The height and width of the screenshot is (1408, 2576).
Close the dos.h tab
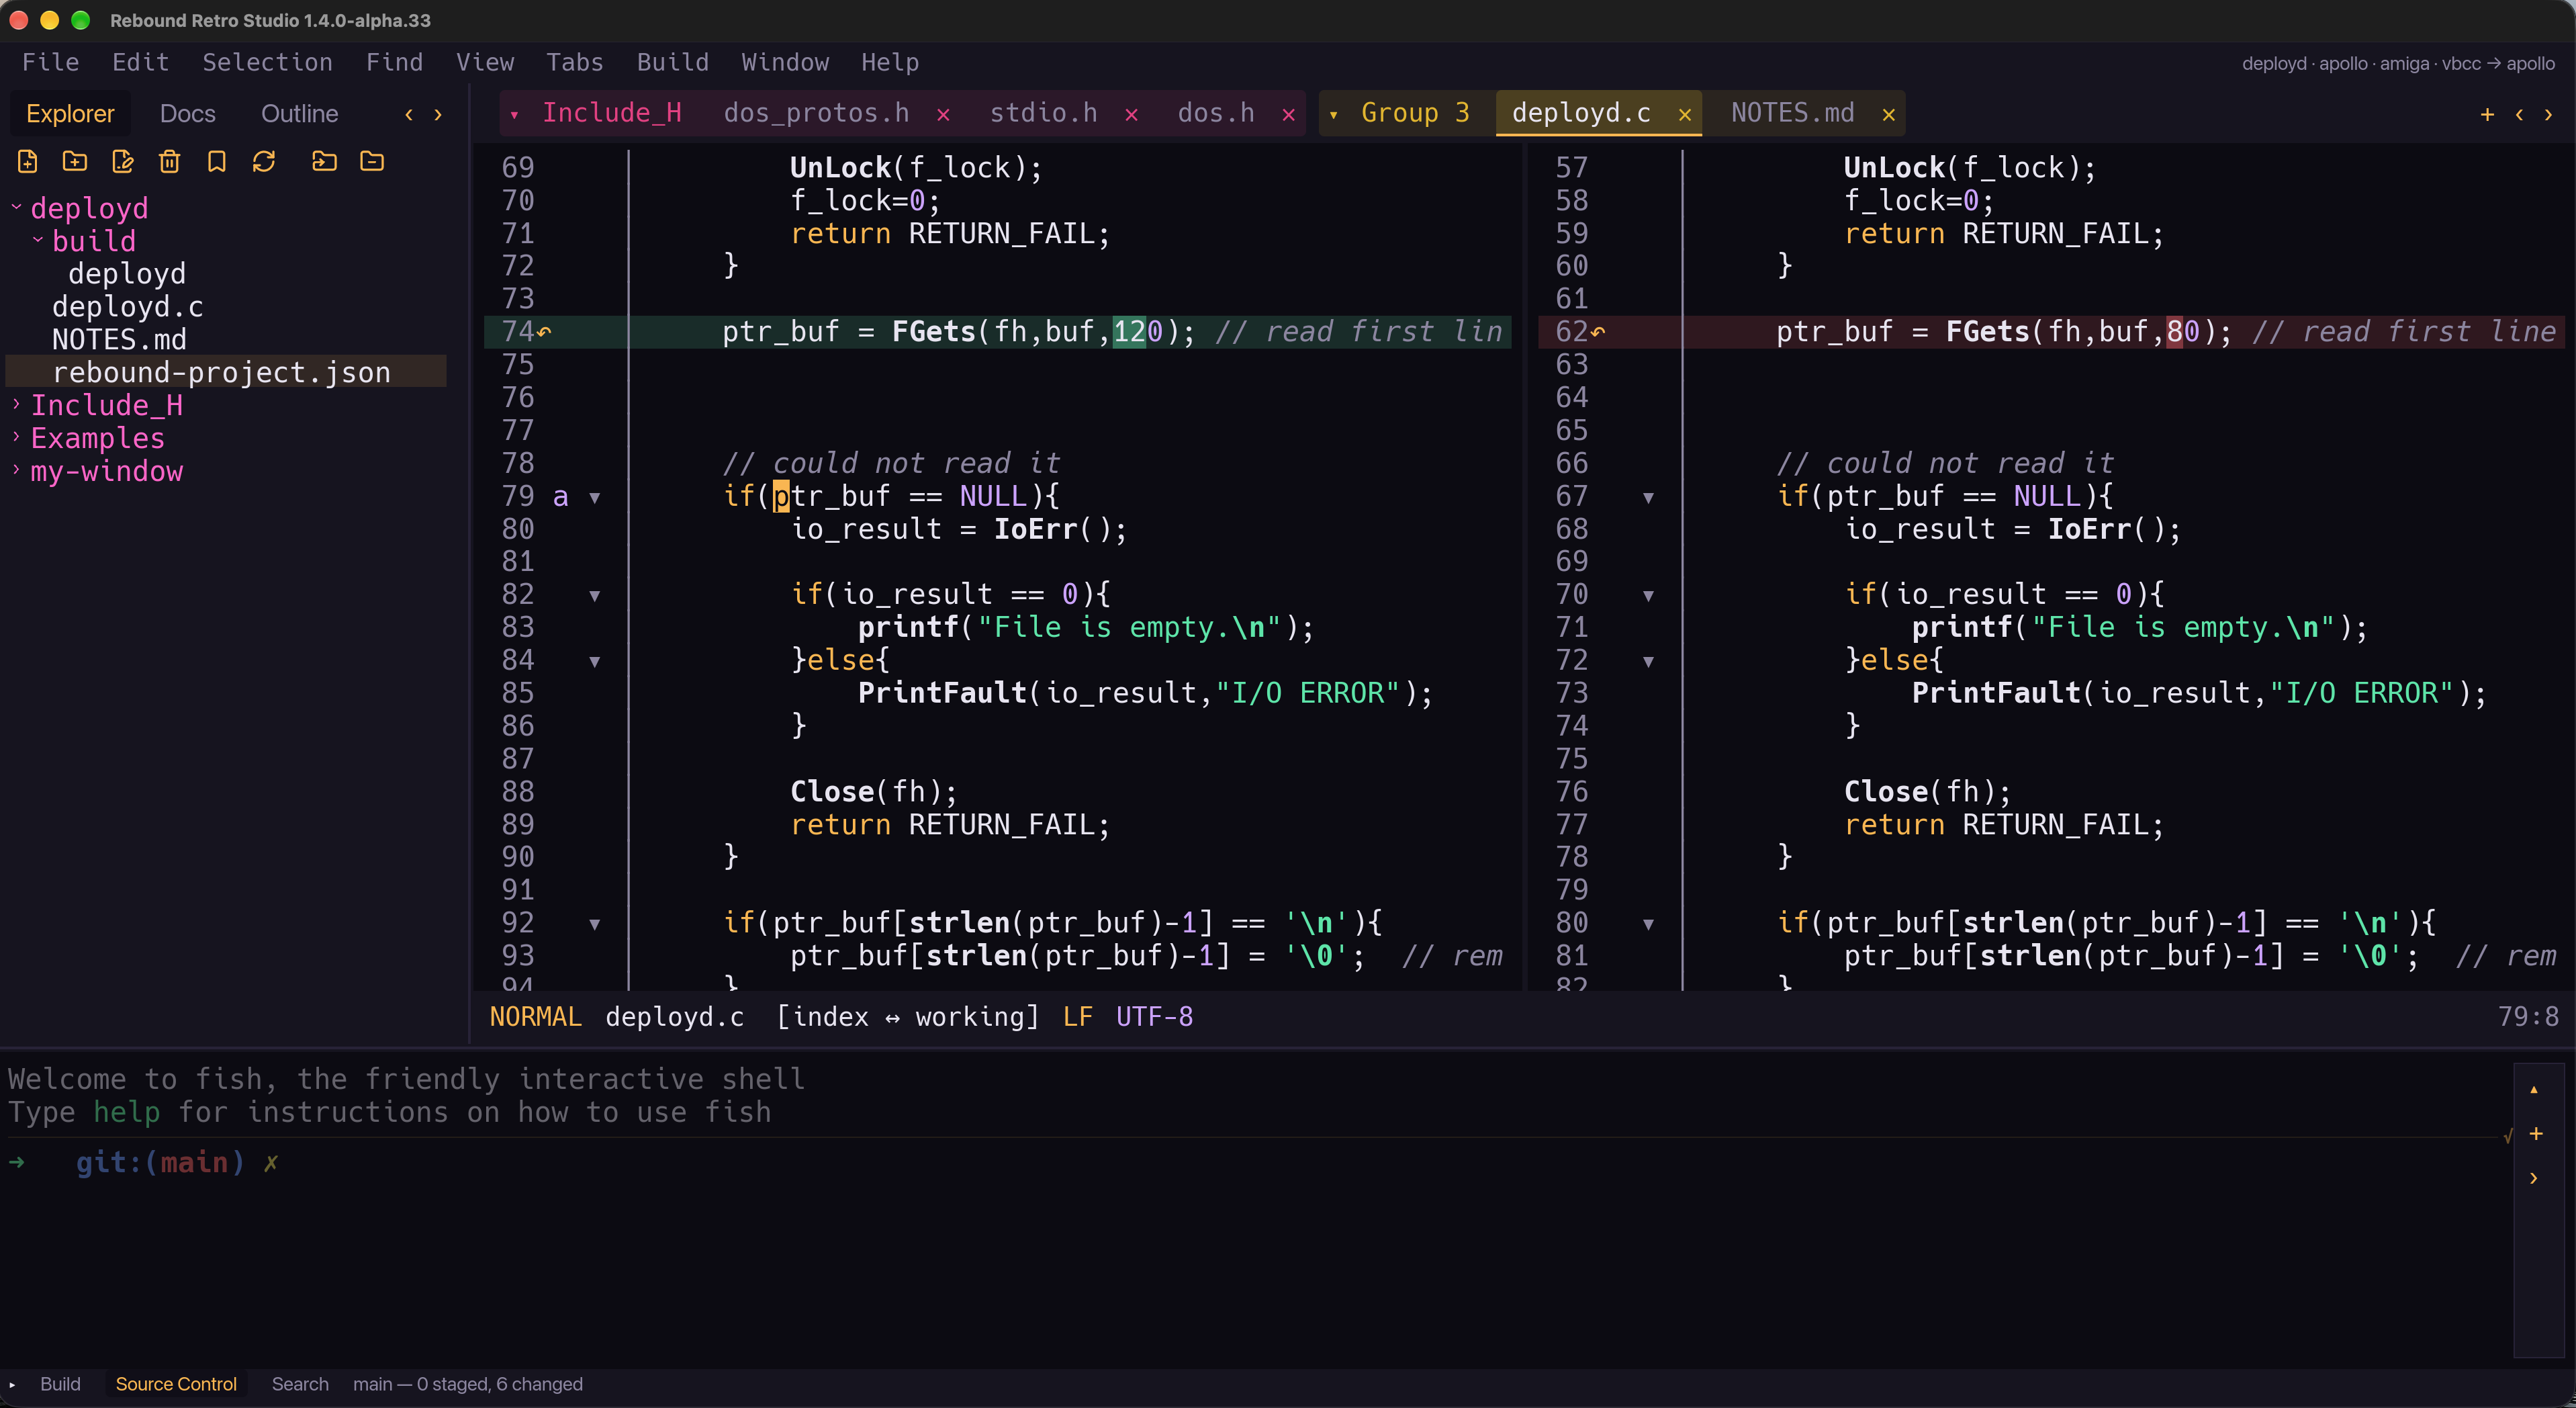point(1289,115)
